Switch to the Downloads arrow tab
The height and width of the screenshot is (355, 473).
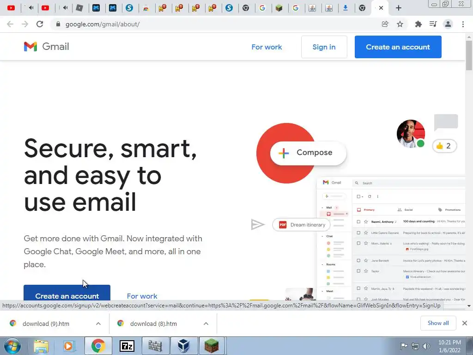pos(346,8)
